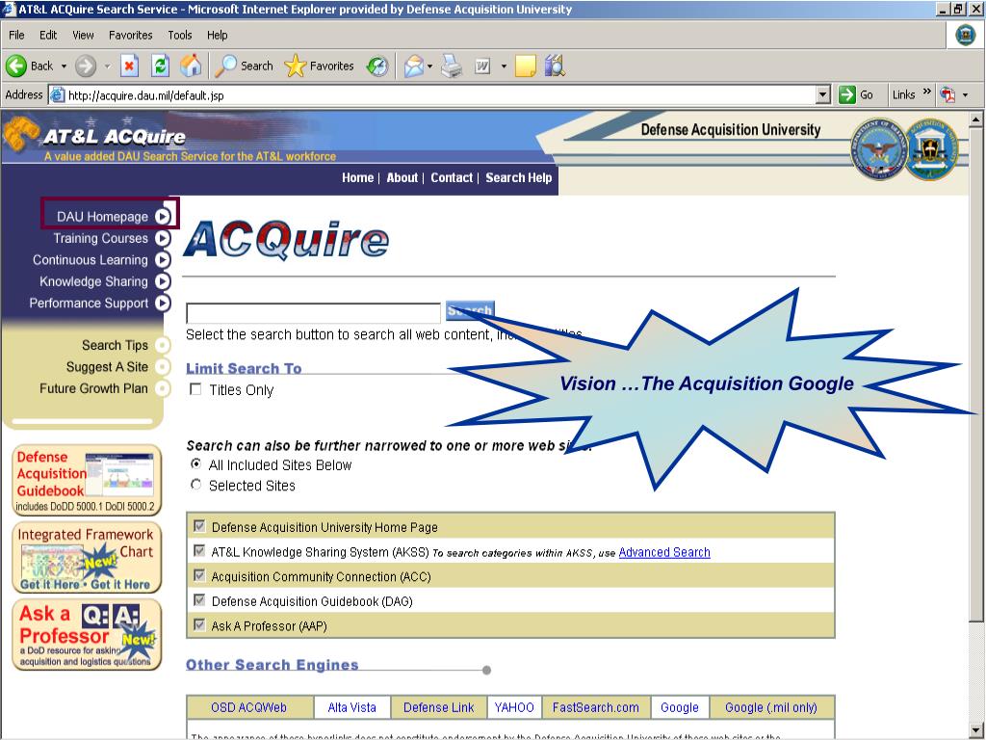Stop page loading with the red X icon
This screenshot has width=986, height=740.
130,66
